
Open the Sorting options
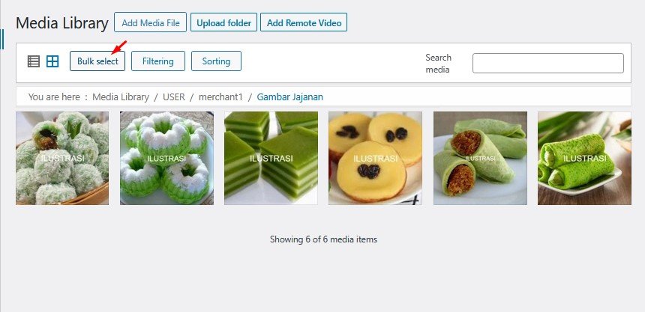coord(216,61)
